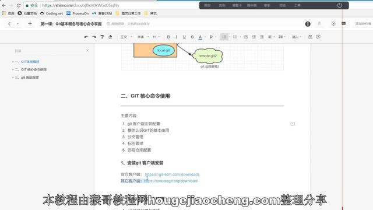The image size is (373, 210).
Task: Click the document title 第一课 text
Action: coord(71,24)
